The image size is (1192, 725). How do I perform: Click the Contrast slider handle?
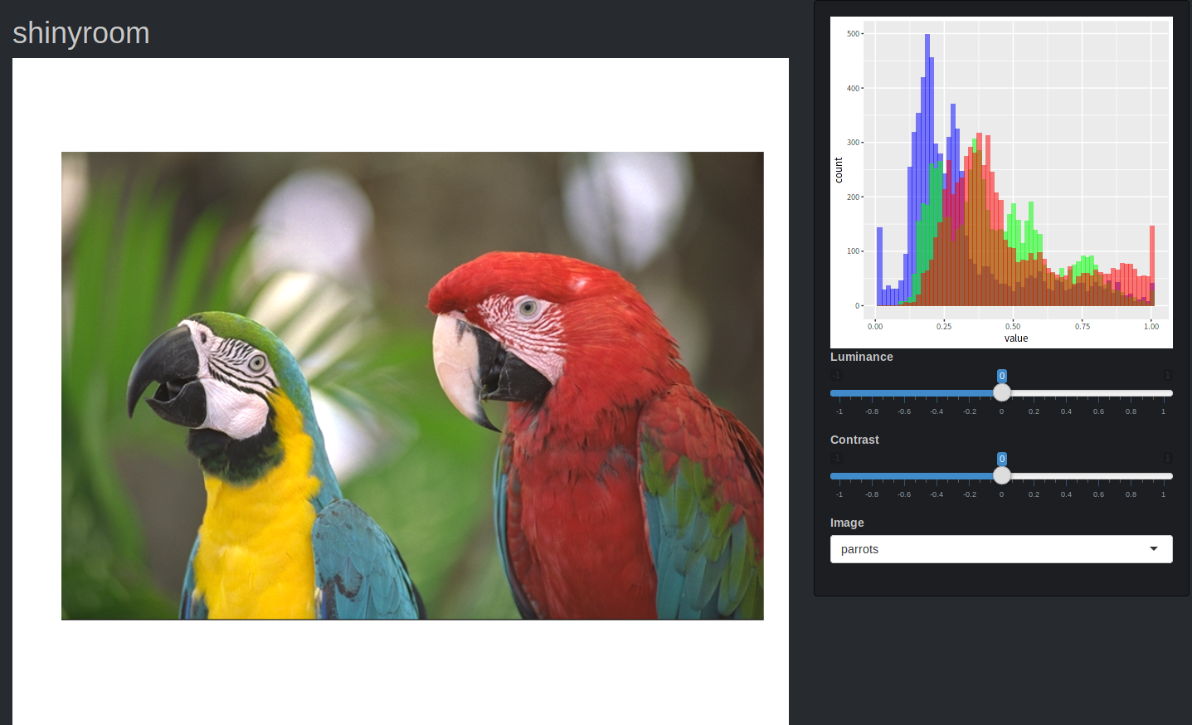[1001, 476]
